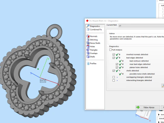Screen dimensions: 164x123
Task: Click the green origin point in viewport
Action: [x=38, y=69]
